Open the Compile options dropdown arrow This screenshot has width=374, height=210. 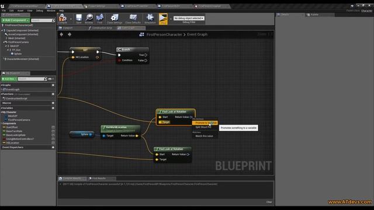pos(71,19)
